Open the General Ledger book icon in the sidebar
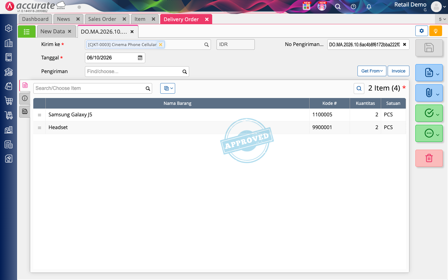Image resolution: width=448 pixels, height=280 pixels. click(9, 57)
